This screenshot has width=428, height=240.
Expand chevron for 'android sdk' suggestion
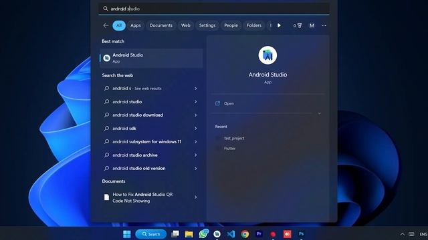tap(196, 129)
